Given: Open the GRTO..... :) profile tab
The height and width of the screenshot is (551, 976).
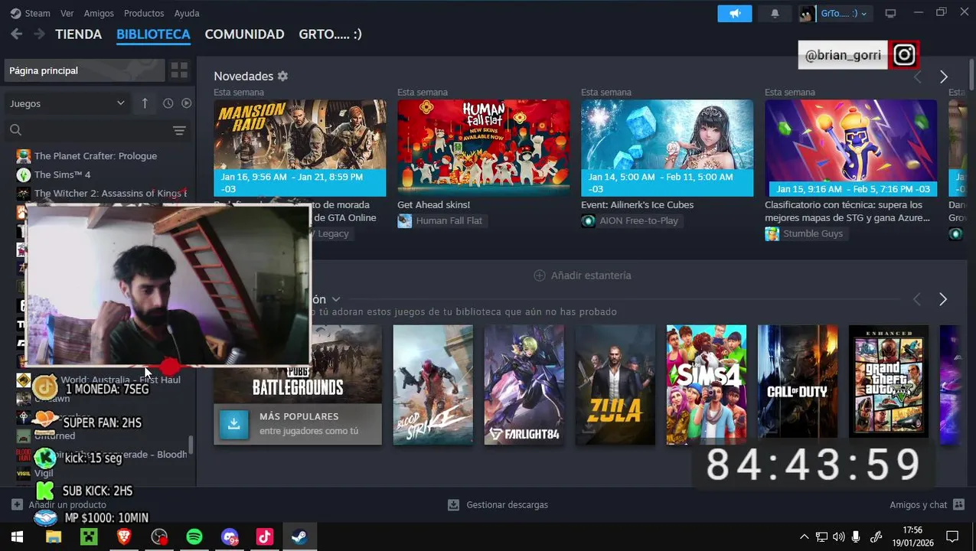Looking at the screenshot, I should [330, 34].
